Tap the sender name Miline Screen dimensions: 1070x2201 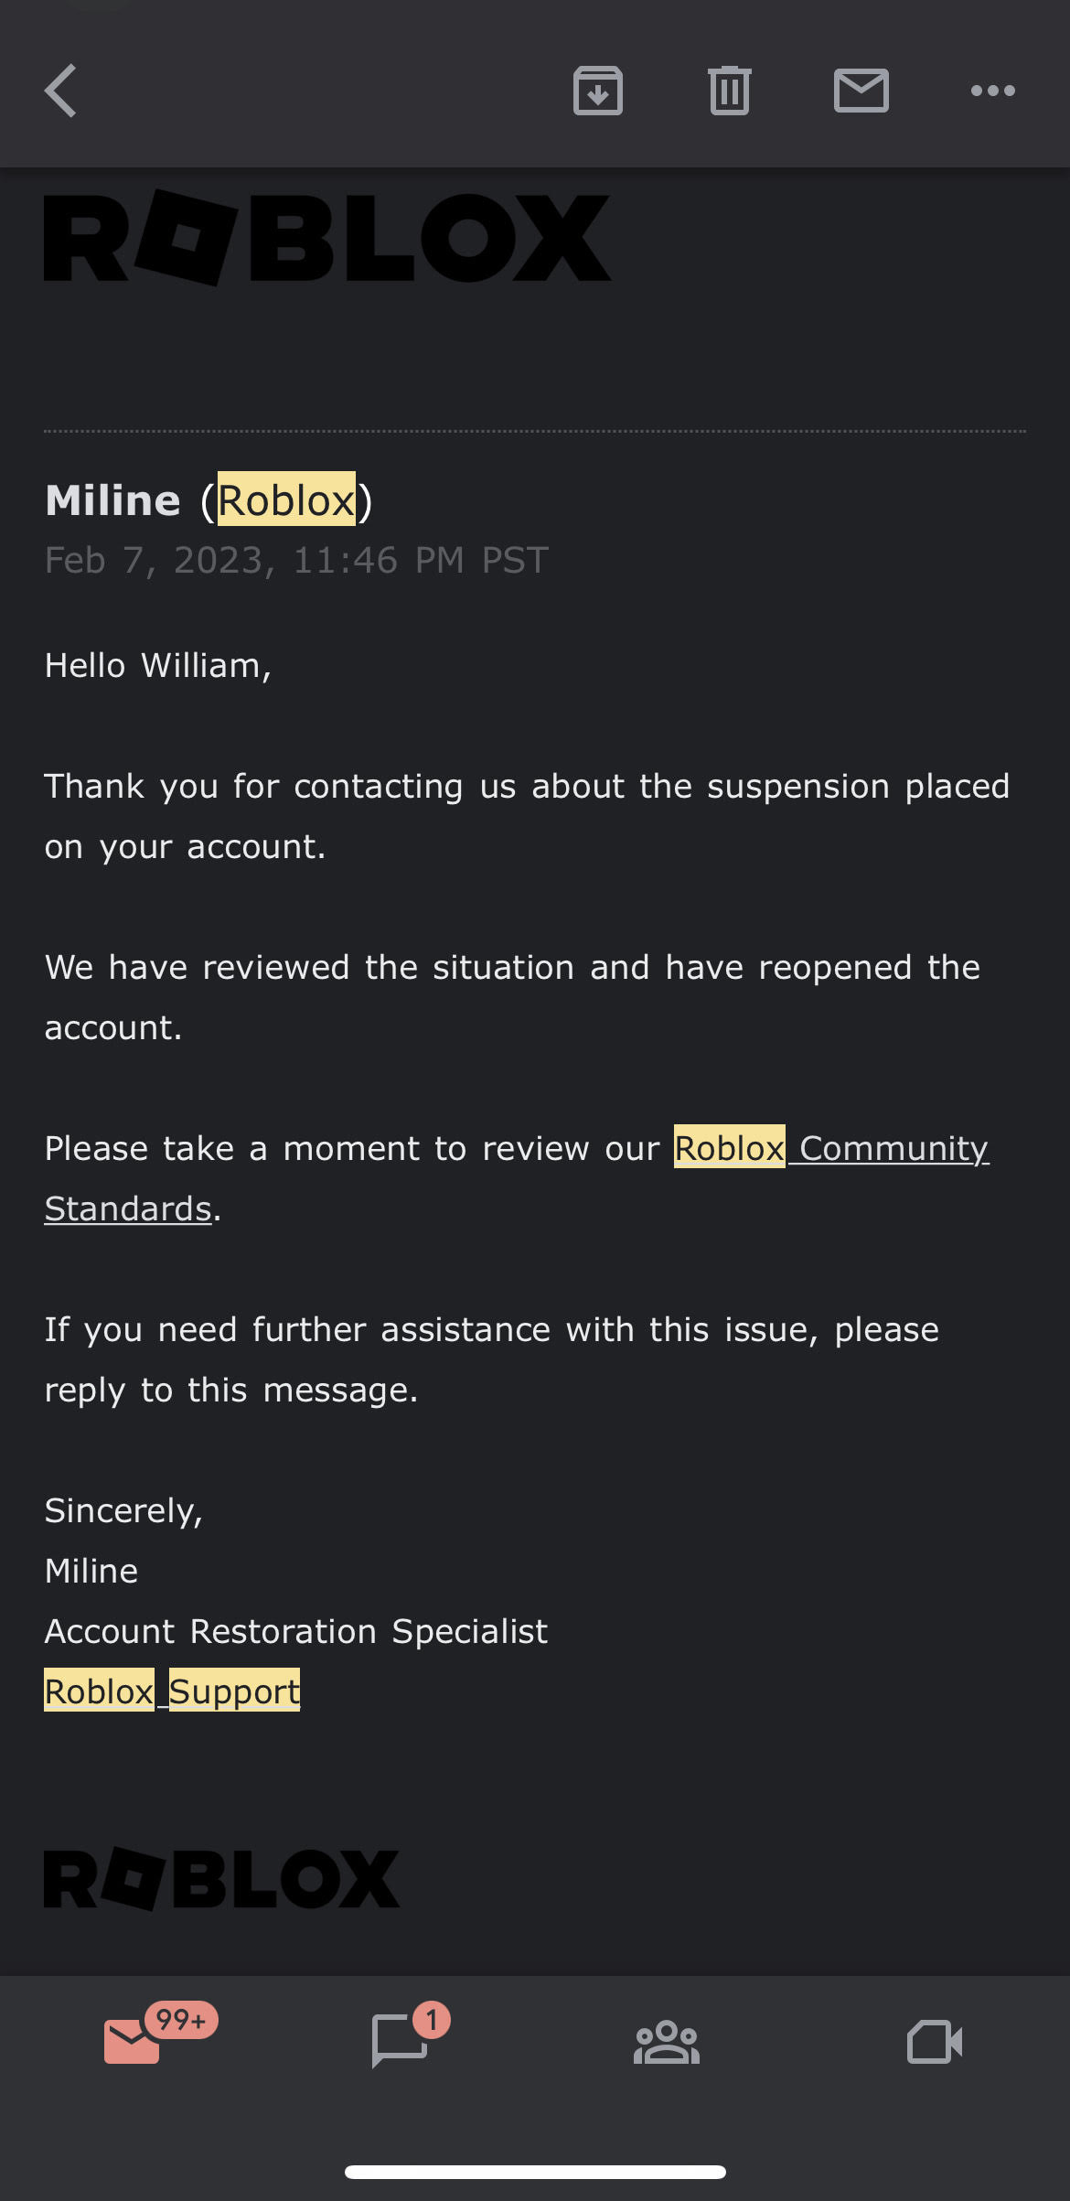(113, 500)
